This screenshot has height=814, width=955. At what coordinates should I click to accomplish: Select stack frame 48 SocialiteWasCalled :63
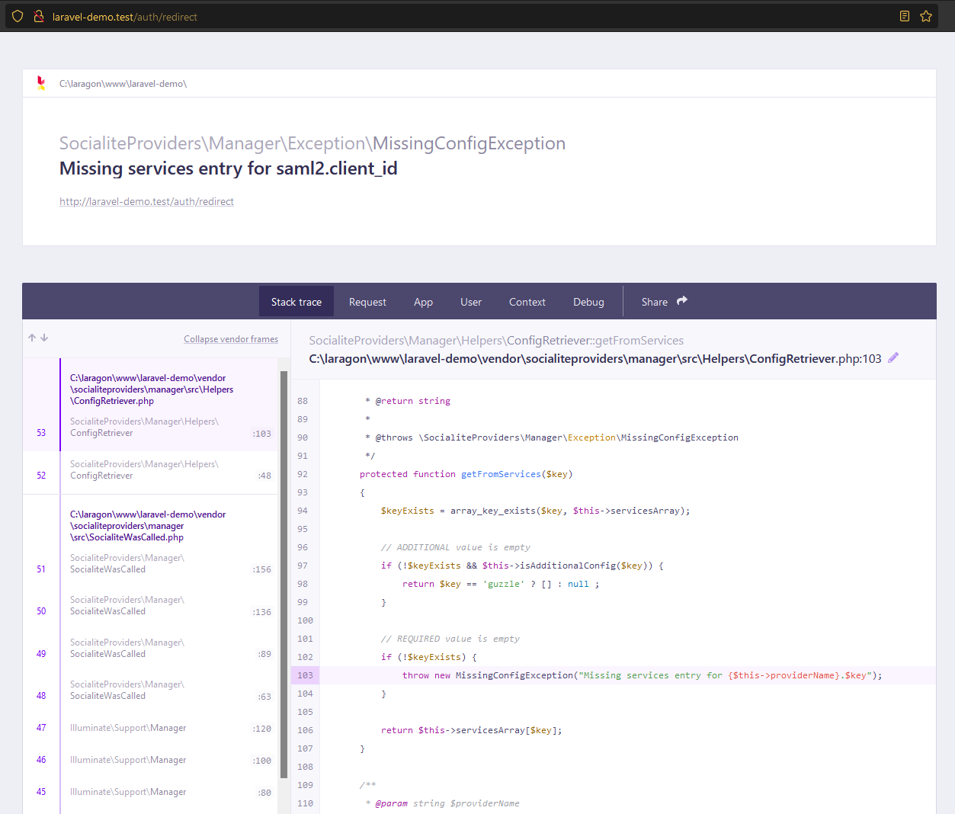point(150,691)
